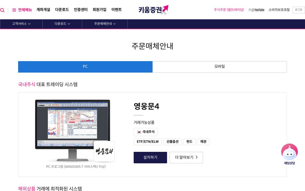Click 더 알아보기 button
The width and height of the screenshot is (305, 191).
pyautogui.click(x=186, y=158)
